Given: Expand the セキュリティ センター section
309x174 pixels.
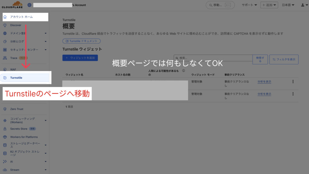Looking at the screenshot, I should tap(46, 50).
